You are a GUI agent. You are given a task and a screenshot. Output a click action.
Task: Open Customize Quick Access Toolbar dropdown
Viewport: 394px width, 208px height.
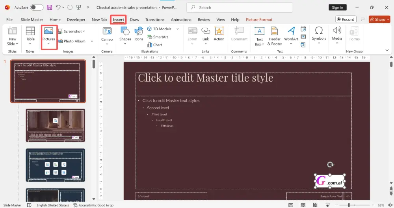pos(88,7)
